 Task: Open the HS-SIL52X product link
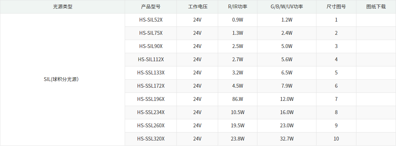[x=151, y=20]
